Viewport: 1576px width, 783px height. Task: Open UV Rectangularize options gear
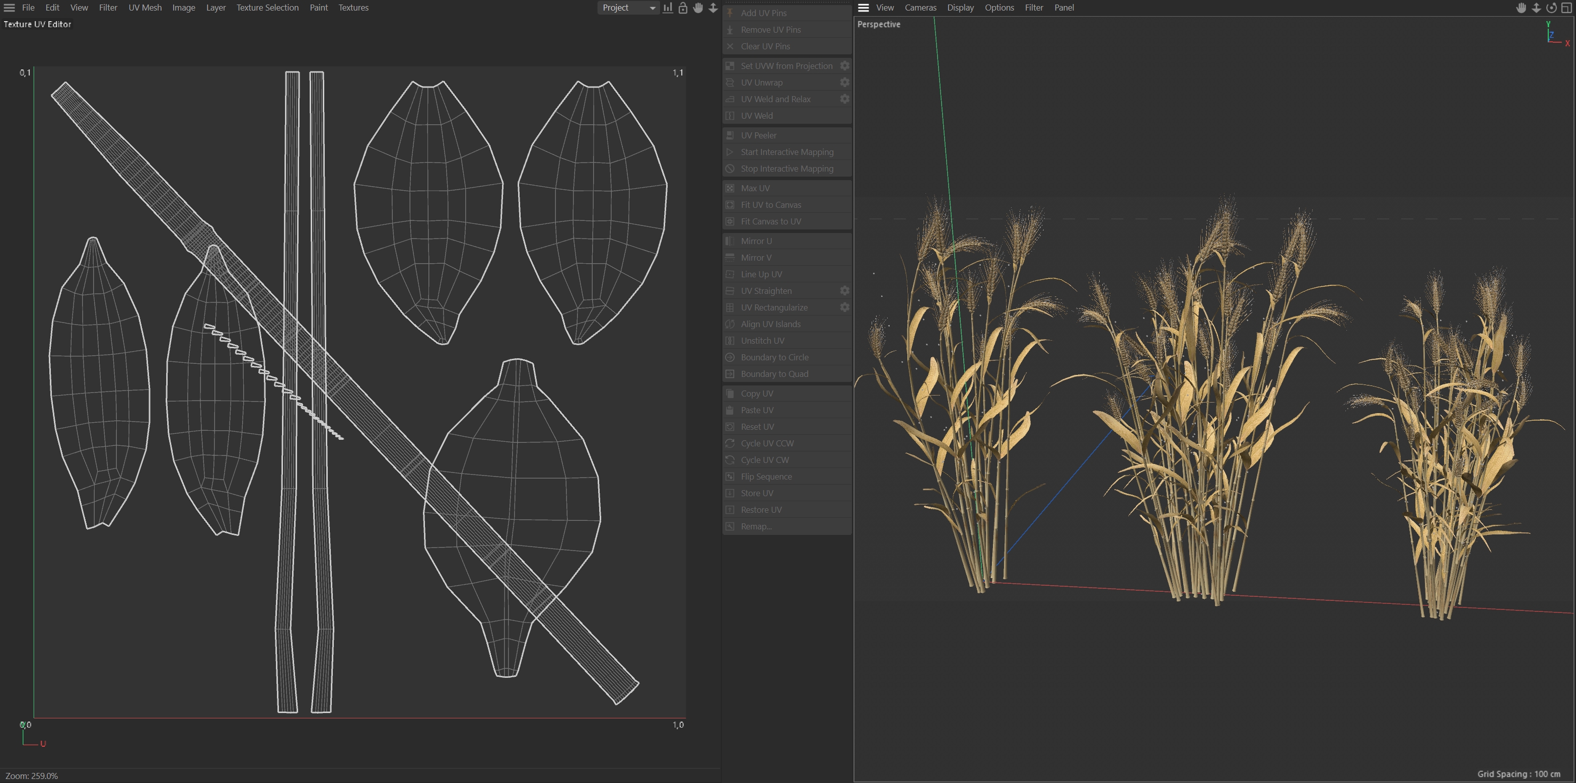pyautogui.click(x=844, y=307)
